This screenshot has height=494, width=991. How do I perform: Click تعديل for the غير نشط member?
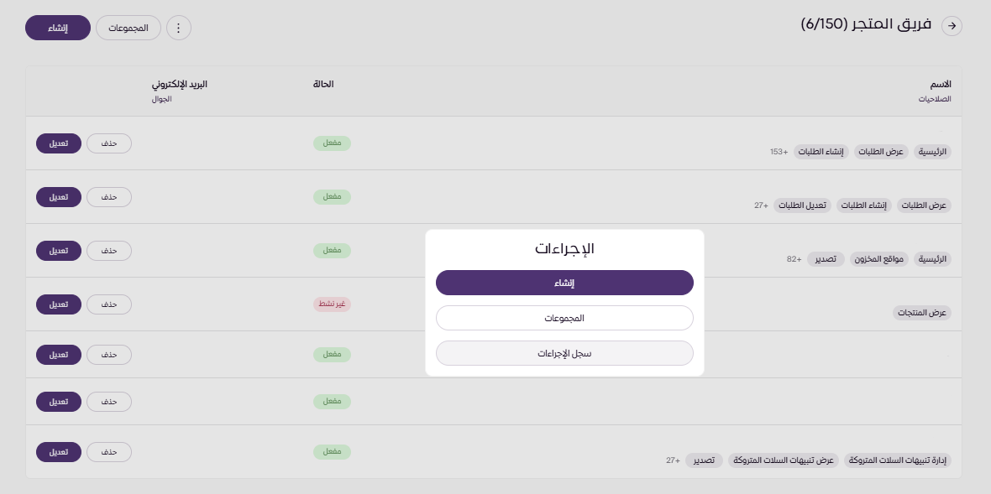coord(59,304)
